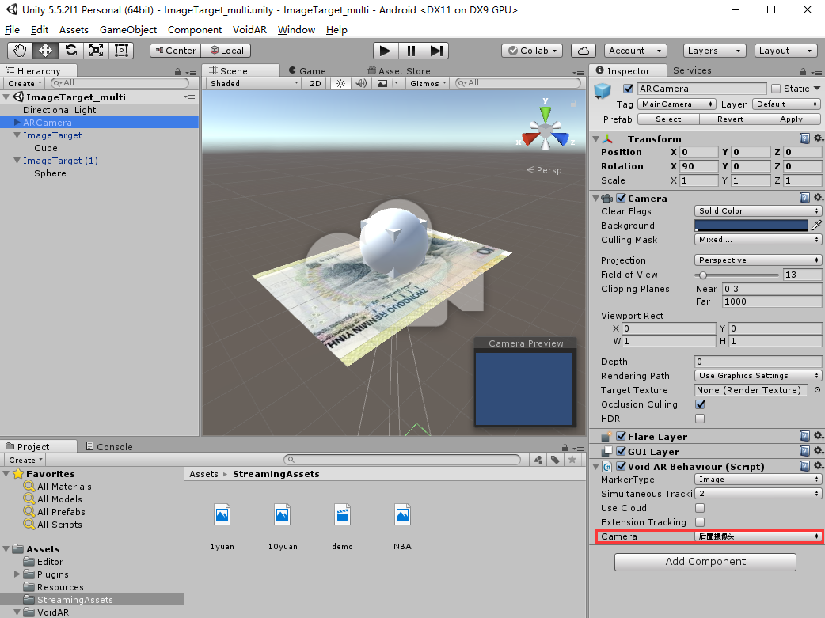Expand ARCamera in Hierarchy
Screen dimensions: 825x618
coord(17,123)
